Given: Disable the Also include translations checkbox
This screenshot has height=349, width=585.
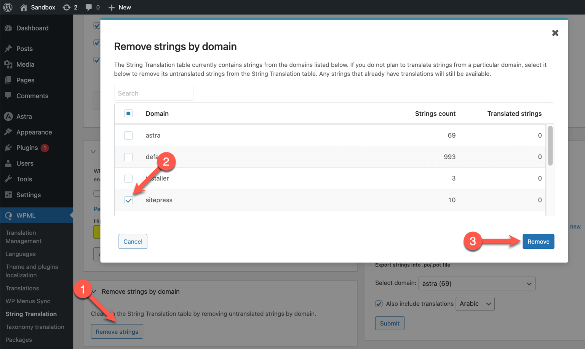Looking at the screenshot, I should (x=379, y=304).
